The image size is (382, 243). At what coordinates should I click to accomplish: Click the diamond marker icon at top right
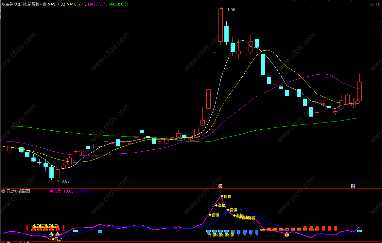(372, 4)
